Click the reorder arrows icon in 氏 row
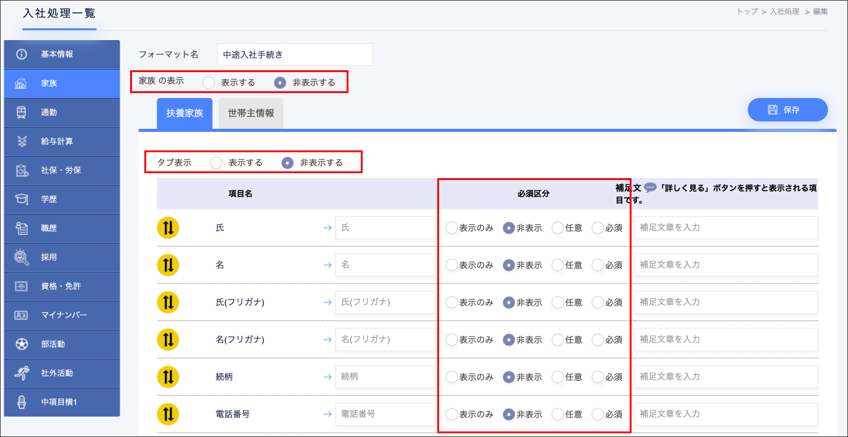 [x=168, y=227]
